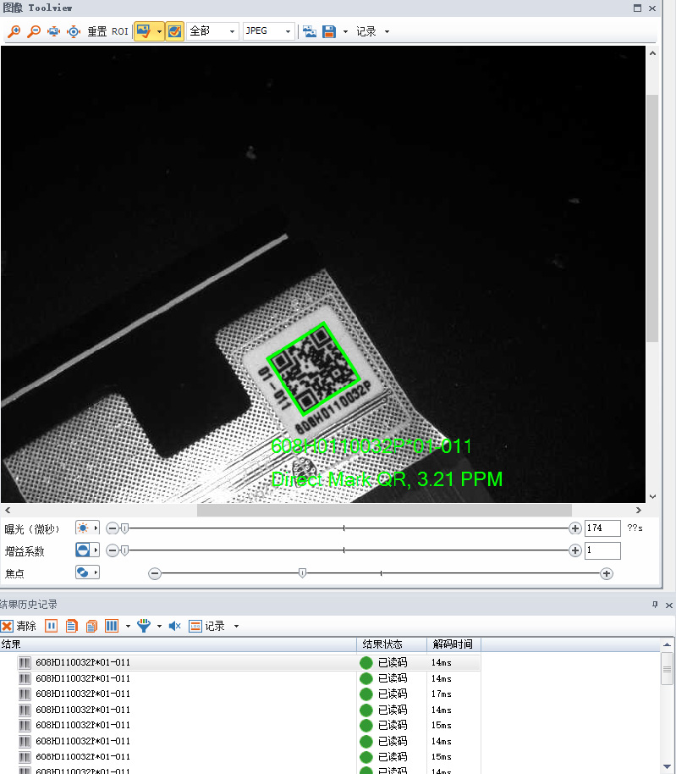Screen dimensions: 676x774
Task: Click 记录 in the image toolbar
Action: 366,31
